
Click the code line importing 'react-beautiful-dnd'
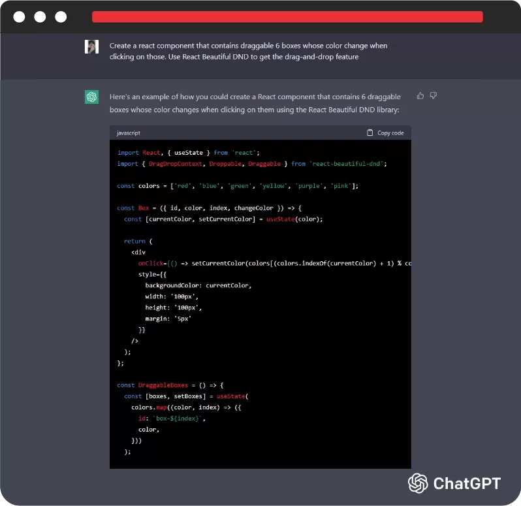click(252, 164)
